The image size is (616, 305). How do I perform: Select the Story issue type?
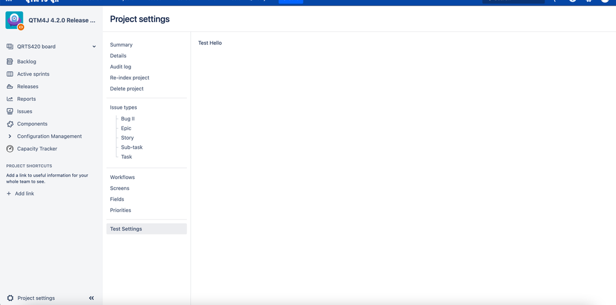tap(127, 138)
